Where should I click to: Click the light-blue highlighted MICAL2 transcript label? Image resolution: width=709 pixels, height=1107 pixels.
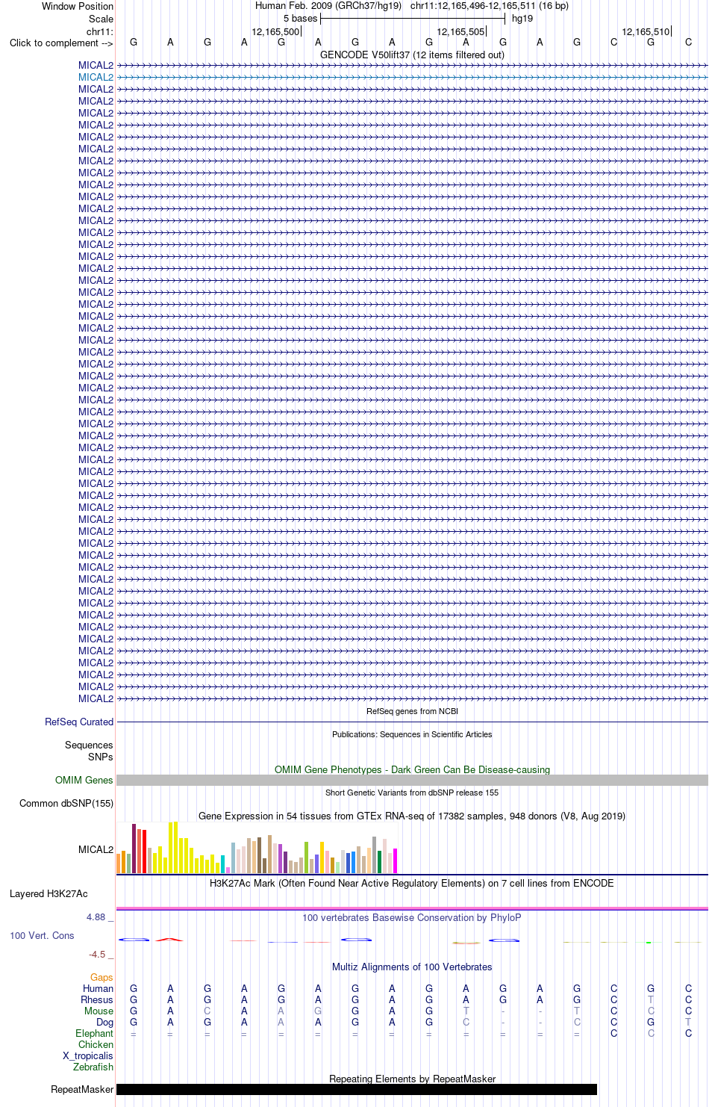96,77
